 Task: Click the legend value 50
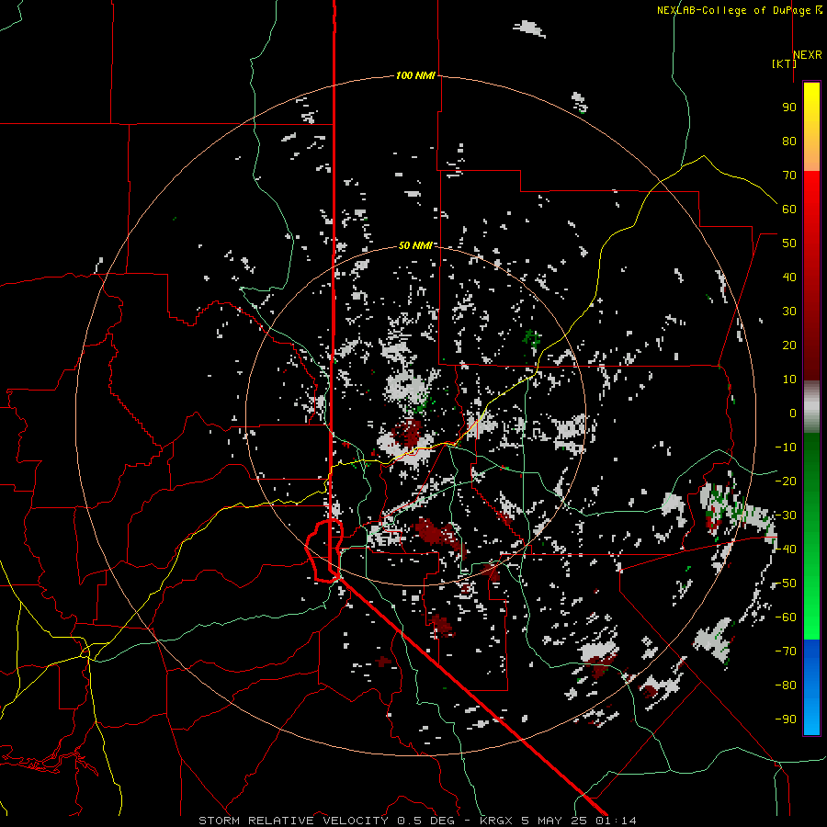pyautogui.click(x=789, y=244)
